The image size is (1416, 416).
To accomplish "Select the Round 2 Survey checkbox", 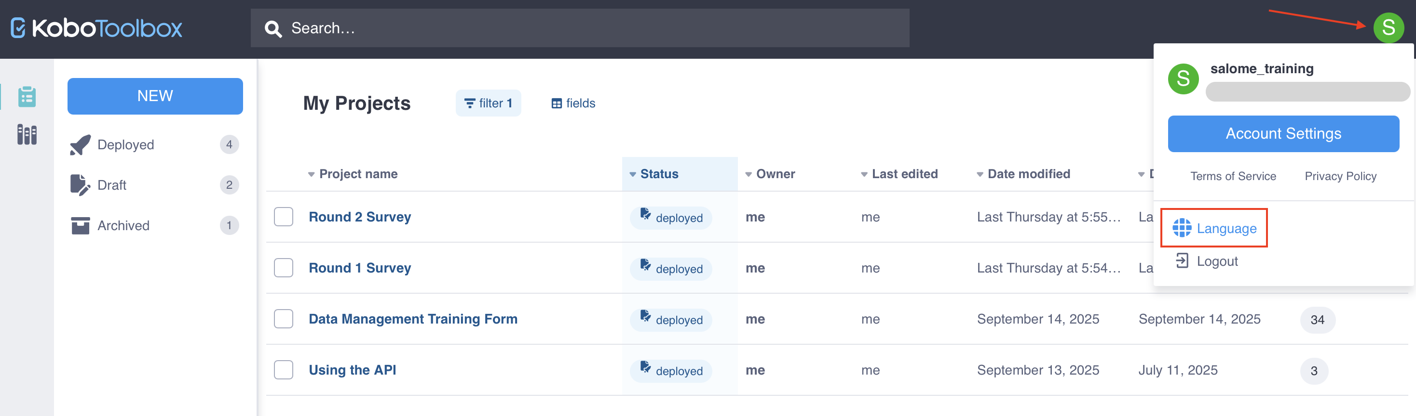I will tap(283, 217).
